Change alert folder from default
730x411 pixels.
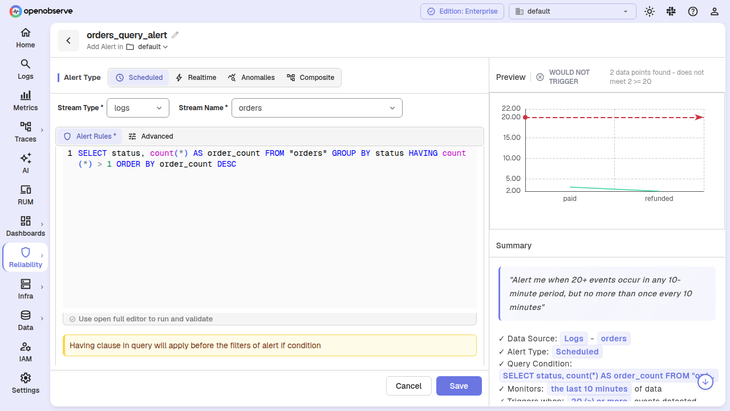[x=148, y=47]
